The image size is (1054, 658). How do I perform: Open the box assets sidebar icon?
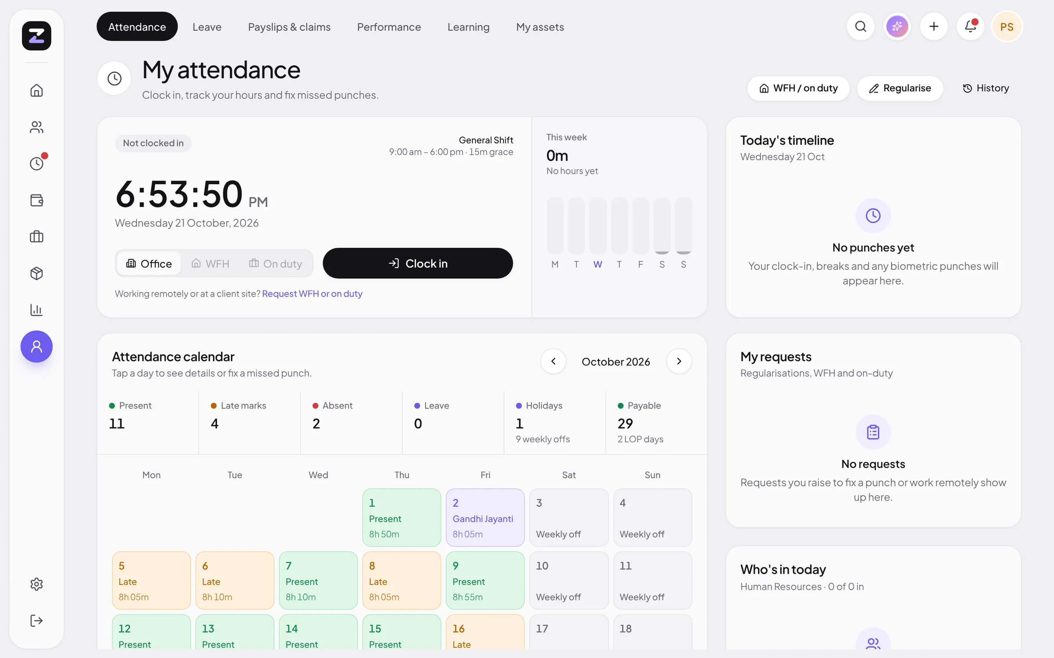pyautogui.click(x=36, y=273)
